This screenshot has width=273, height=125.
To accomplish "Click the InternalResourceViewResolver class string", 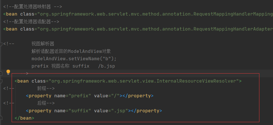I will pyautogui.click(x=144, y=81).
